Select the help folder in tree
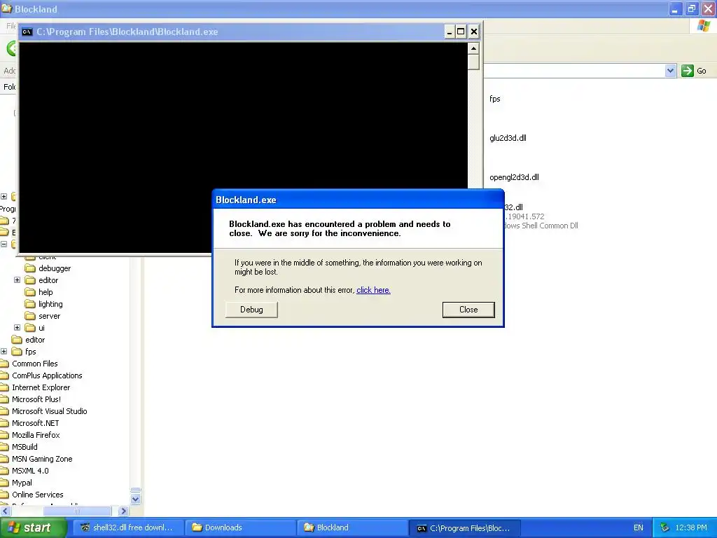 pyautogui.click(x=46, y=292)
